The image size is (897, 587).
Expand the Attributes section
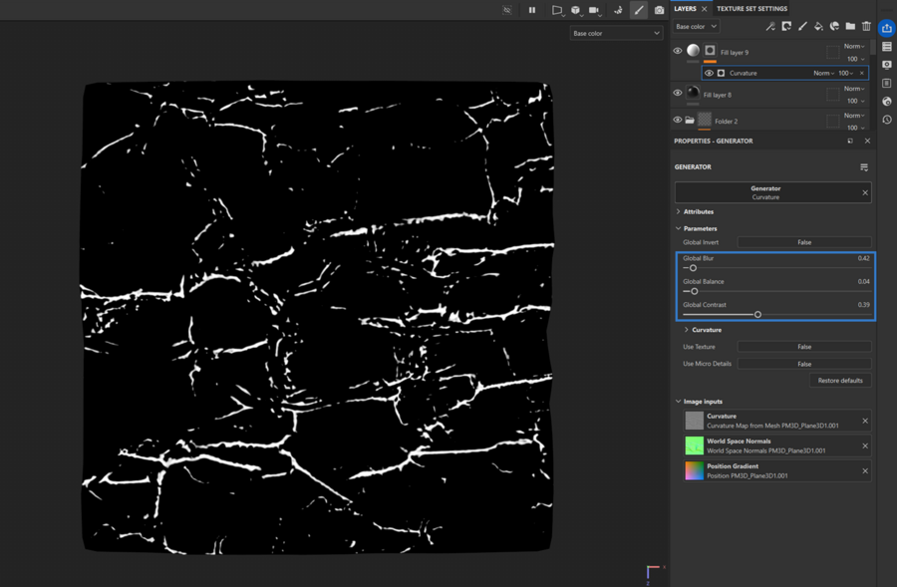point(698,211)
